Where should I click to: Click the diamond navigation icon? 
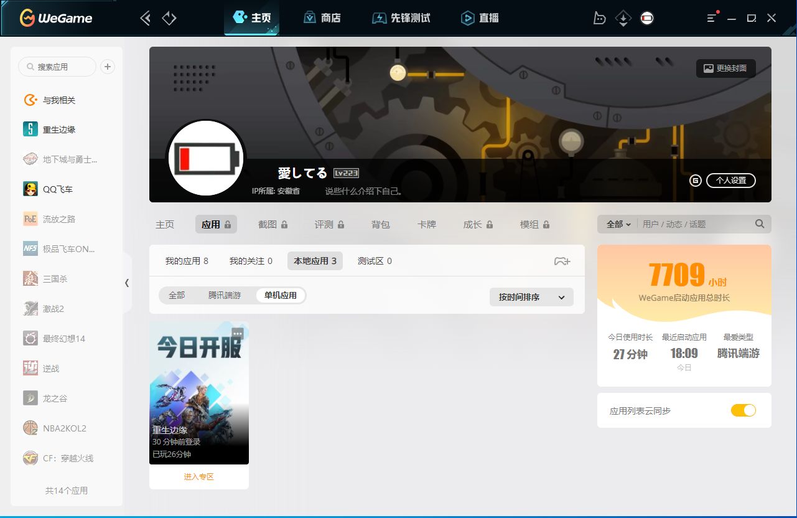[x=169, y=18]
